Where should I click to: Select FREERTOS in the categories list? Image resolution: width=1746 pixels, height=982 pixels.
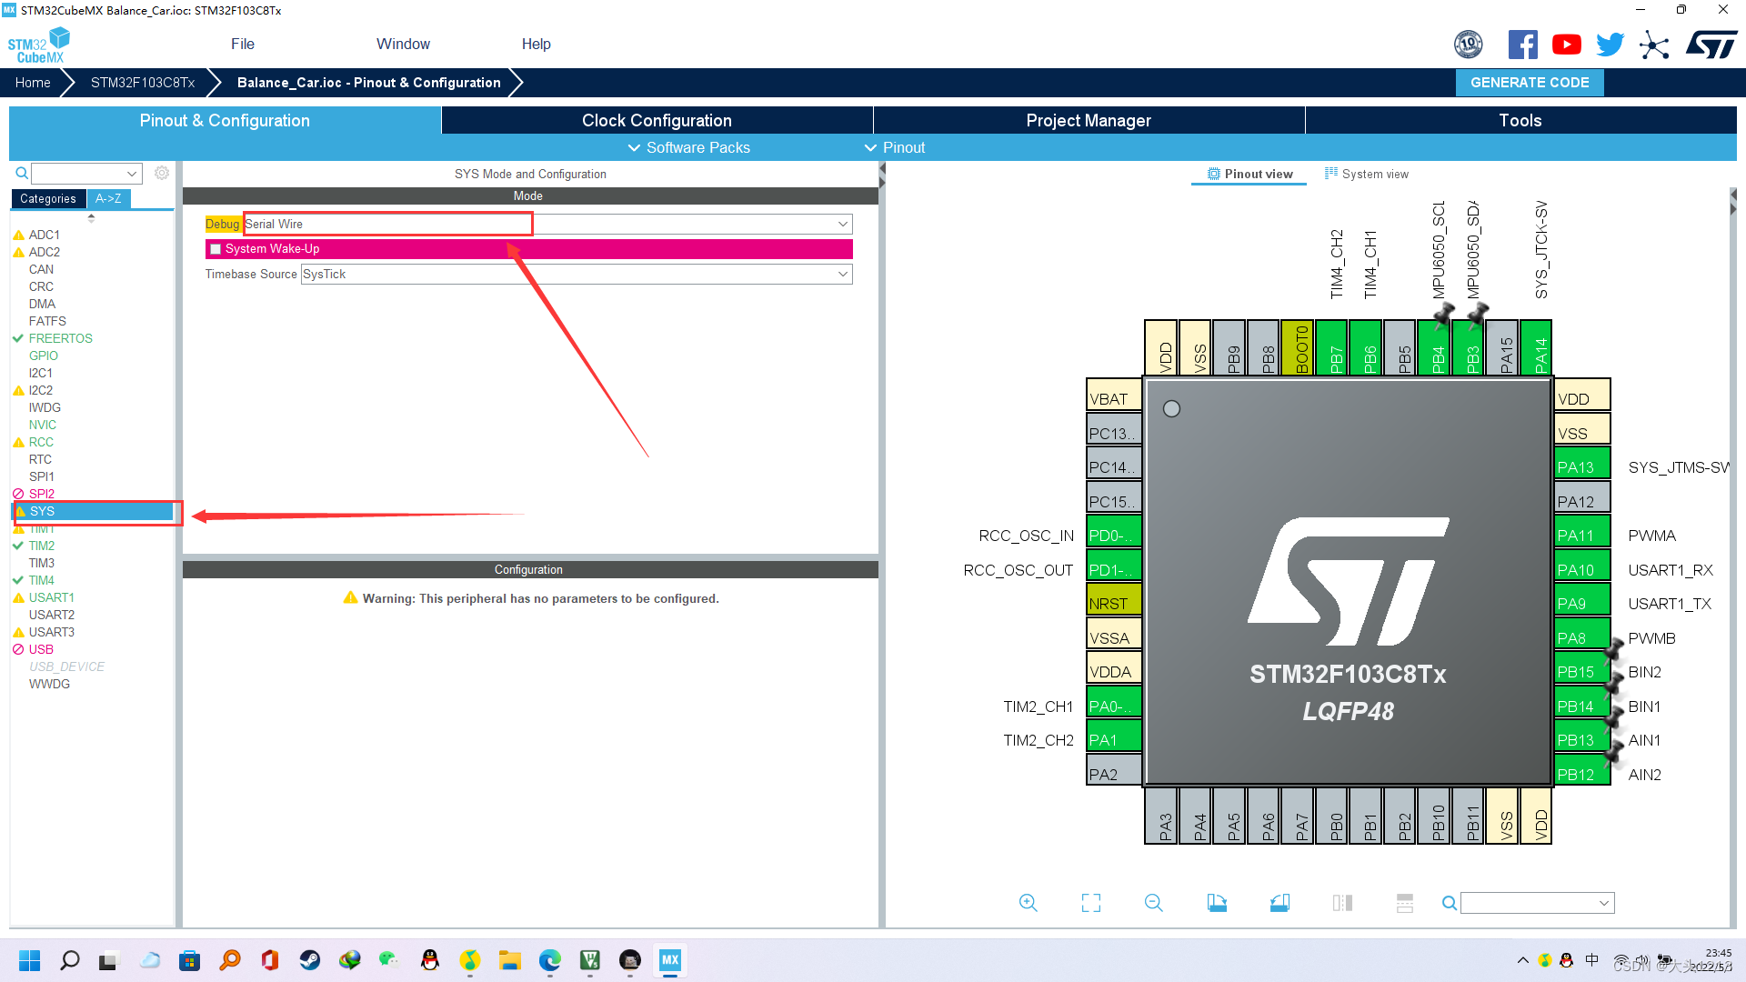60,338
